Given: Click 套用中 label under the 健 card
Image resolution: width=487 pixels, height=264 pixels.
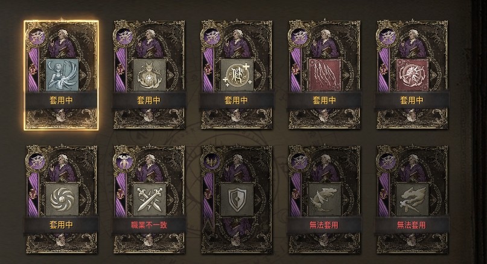Looking at the screenshot, I should (x=237, y=100).
